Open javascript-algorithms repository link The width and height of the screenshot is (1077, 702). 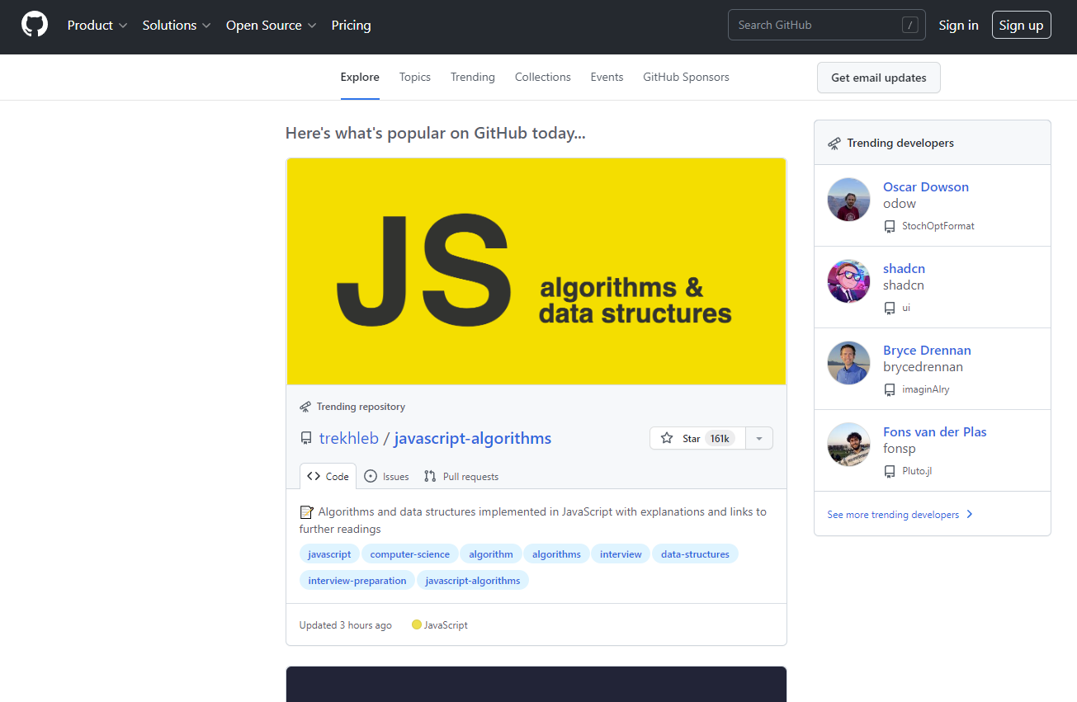pyautogui.click(x=473, y=438)
